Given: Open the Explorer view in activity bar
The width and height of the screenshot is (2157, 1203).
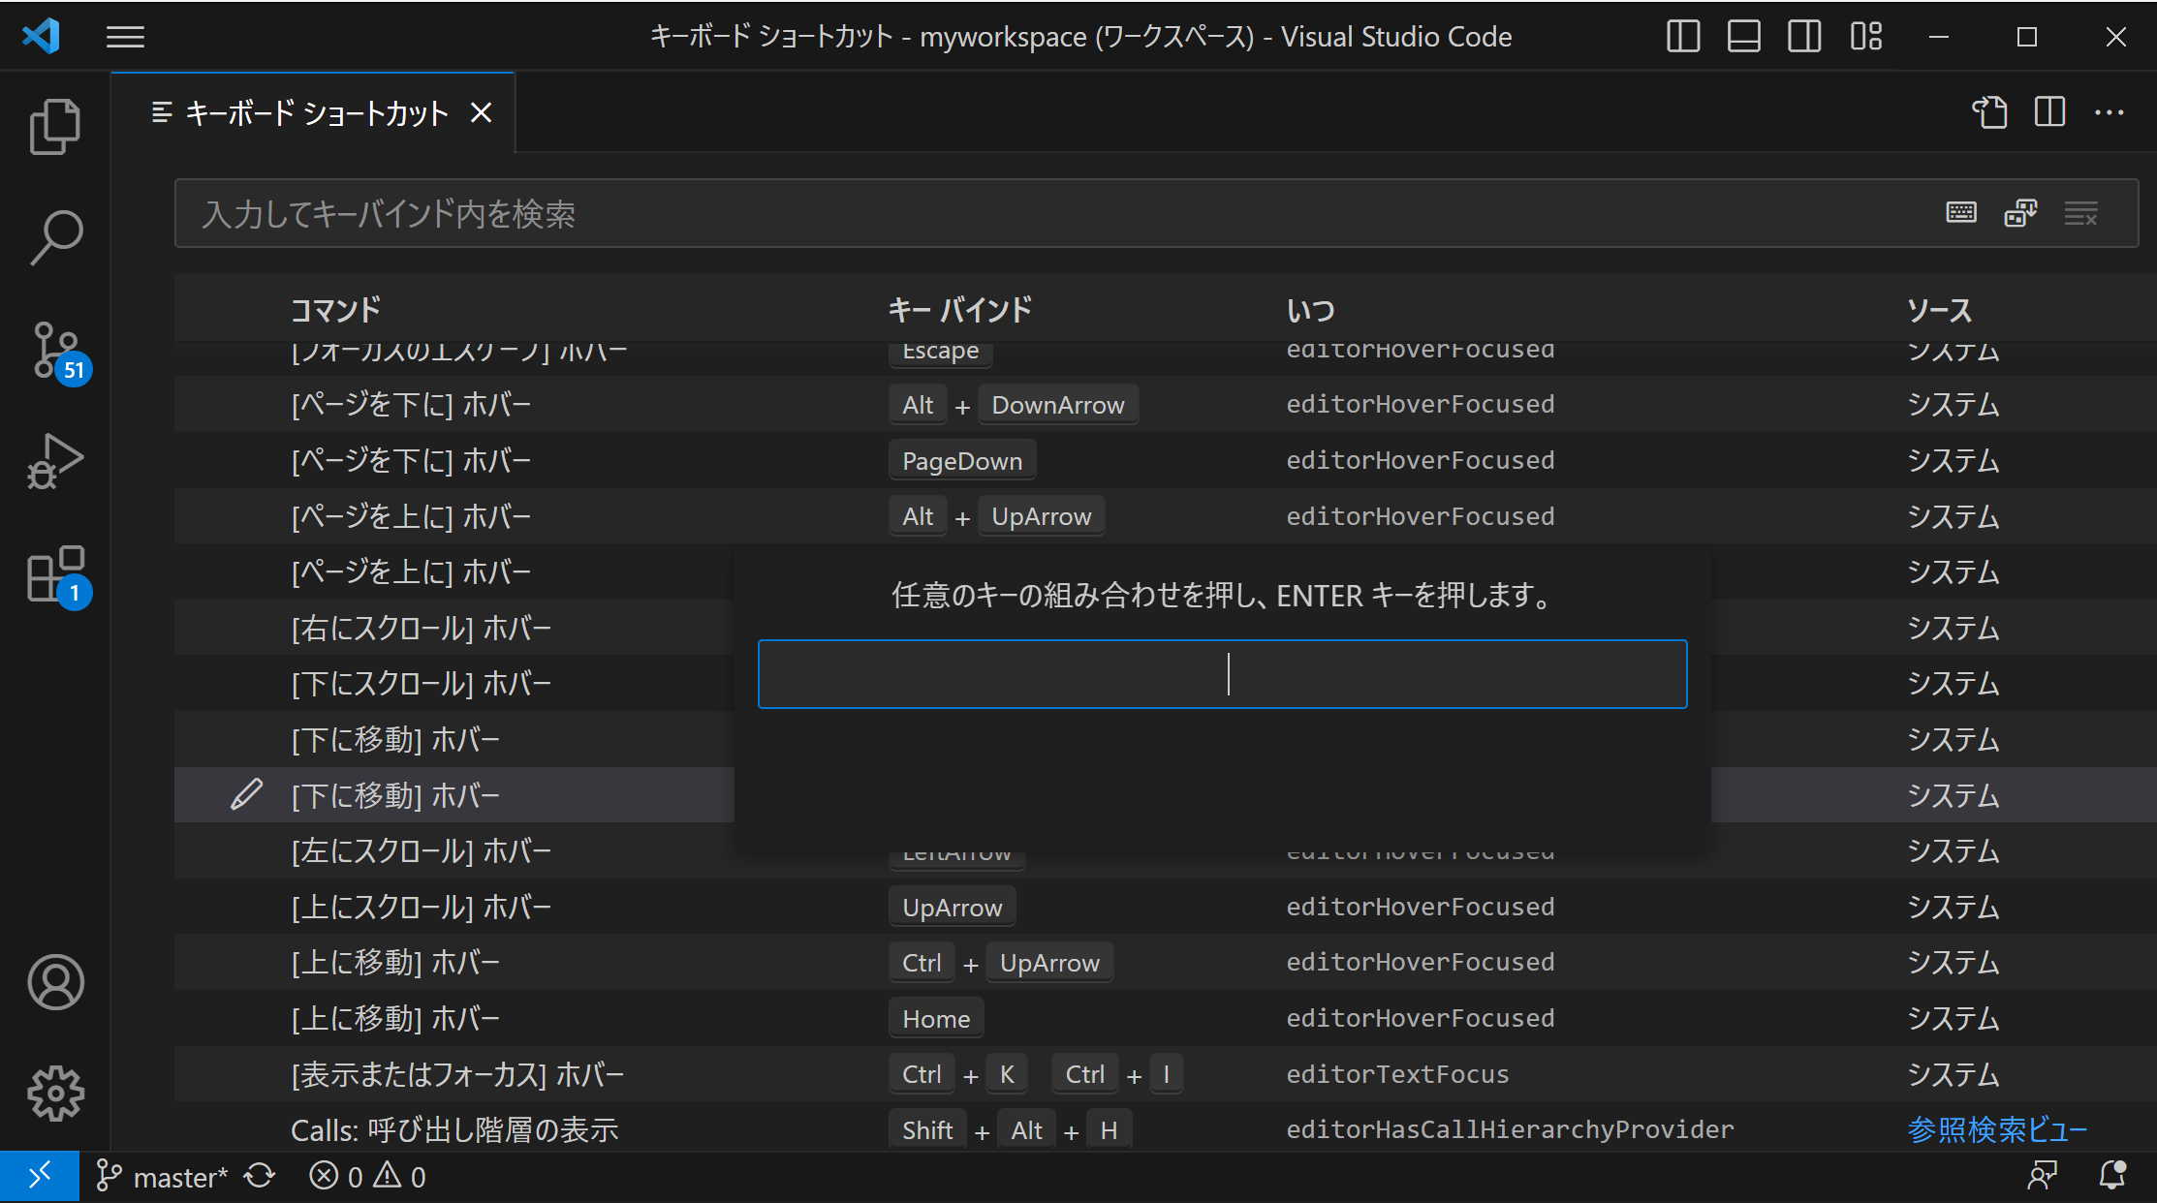Looking at the screenshot, I should tap(55, 126).
